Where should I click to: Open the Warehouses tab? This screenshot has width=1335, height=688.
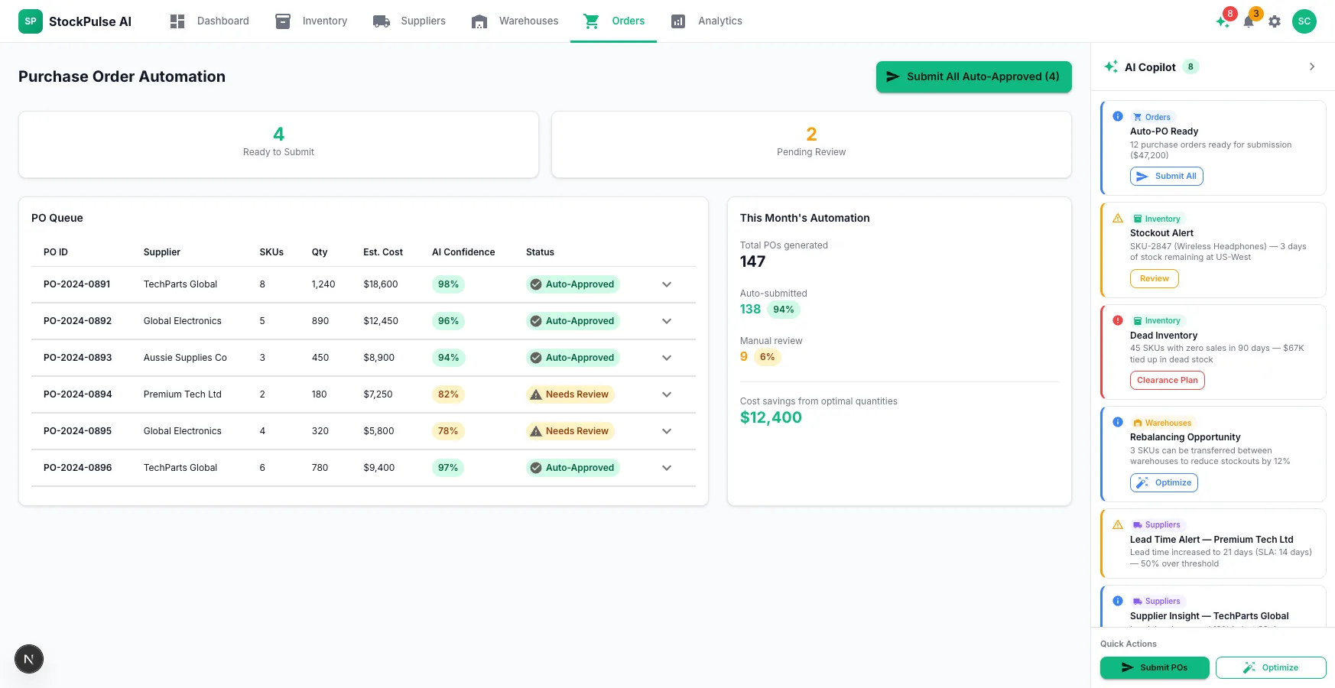[x=515, y=21]
